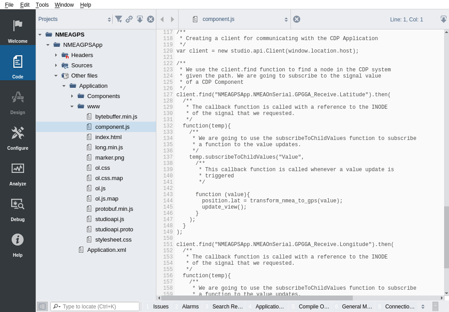449x312 pixels.
Task: Click the Type to locate field
Action: [x=95, y=307]
